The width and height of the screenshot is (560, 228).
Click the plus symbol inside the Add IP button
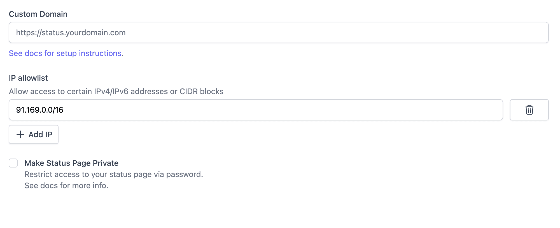[x=20, y=134]
